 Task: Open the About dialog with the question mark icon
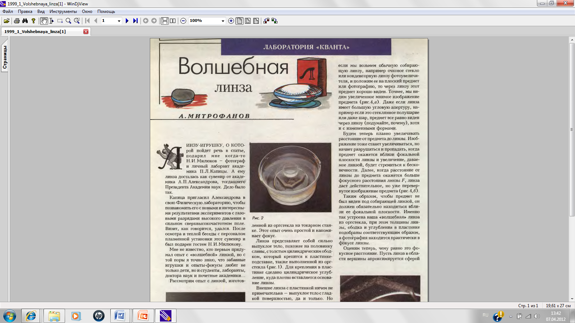33,21
